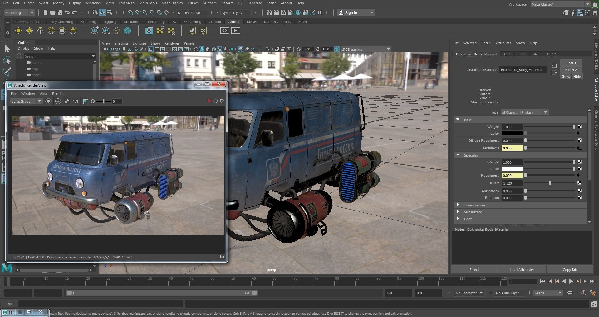Open the Modeling menu set dropdown
The width and height of the screenshot is (599, 317).
[x=19, y=13]
